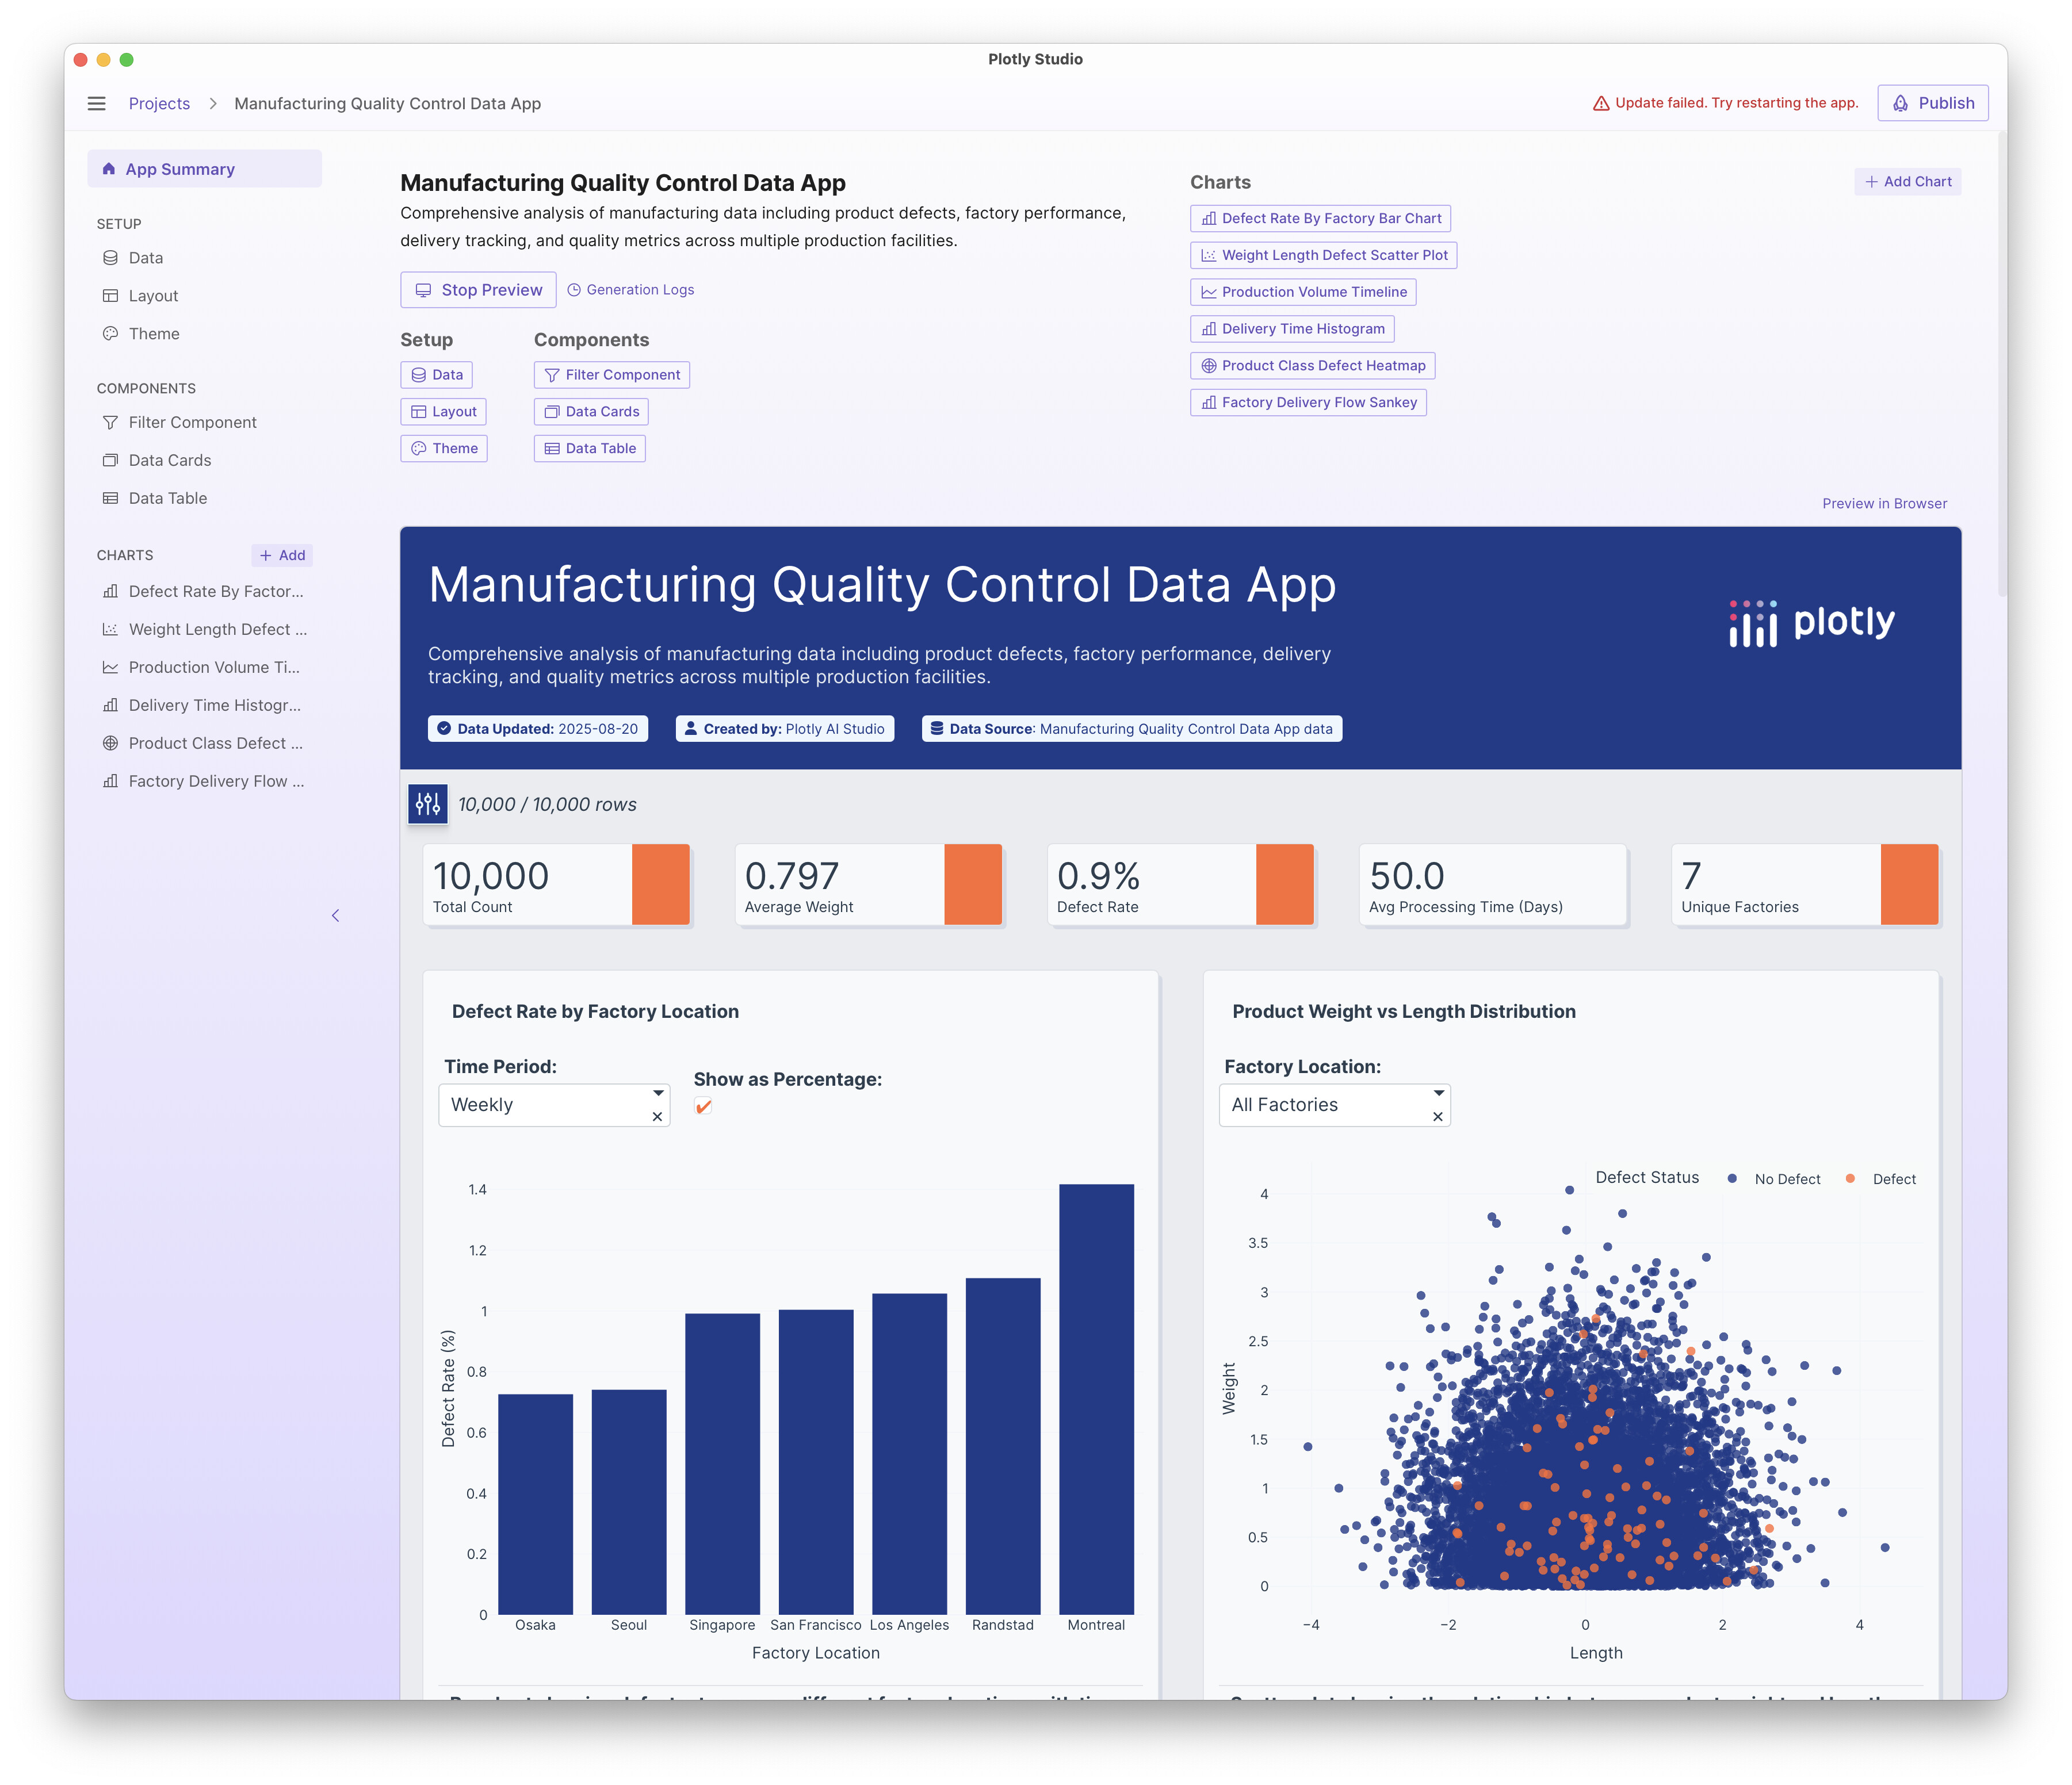The width and height of the screenshot is (2072, 1785).
Task: Click the filter sliders icon beside row count
Action: 428,805
